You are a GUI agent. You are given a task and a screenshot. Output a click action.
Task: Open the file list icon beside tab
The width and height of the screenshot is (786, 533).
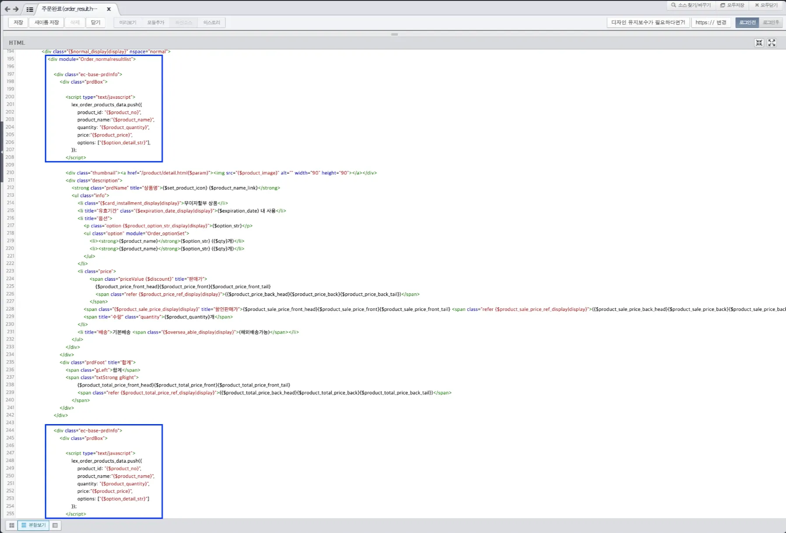click(30, 9)
